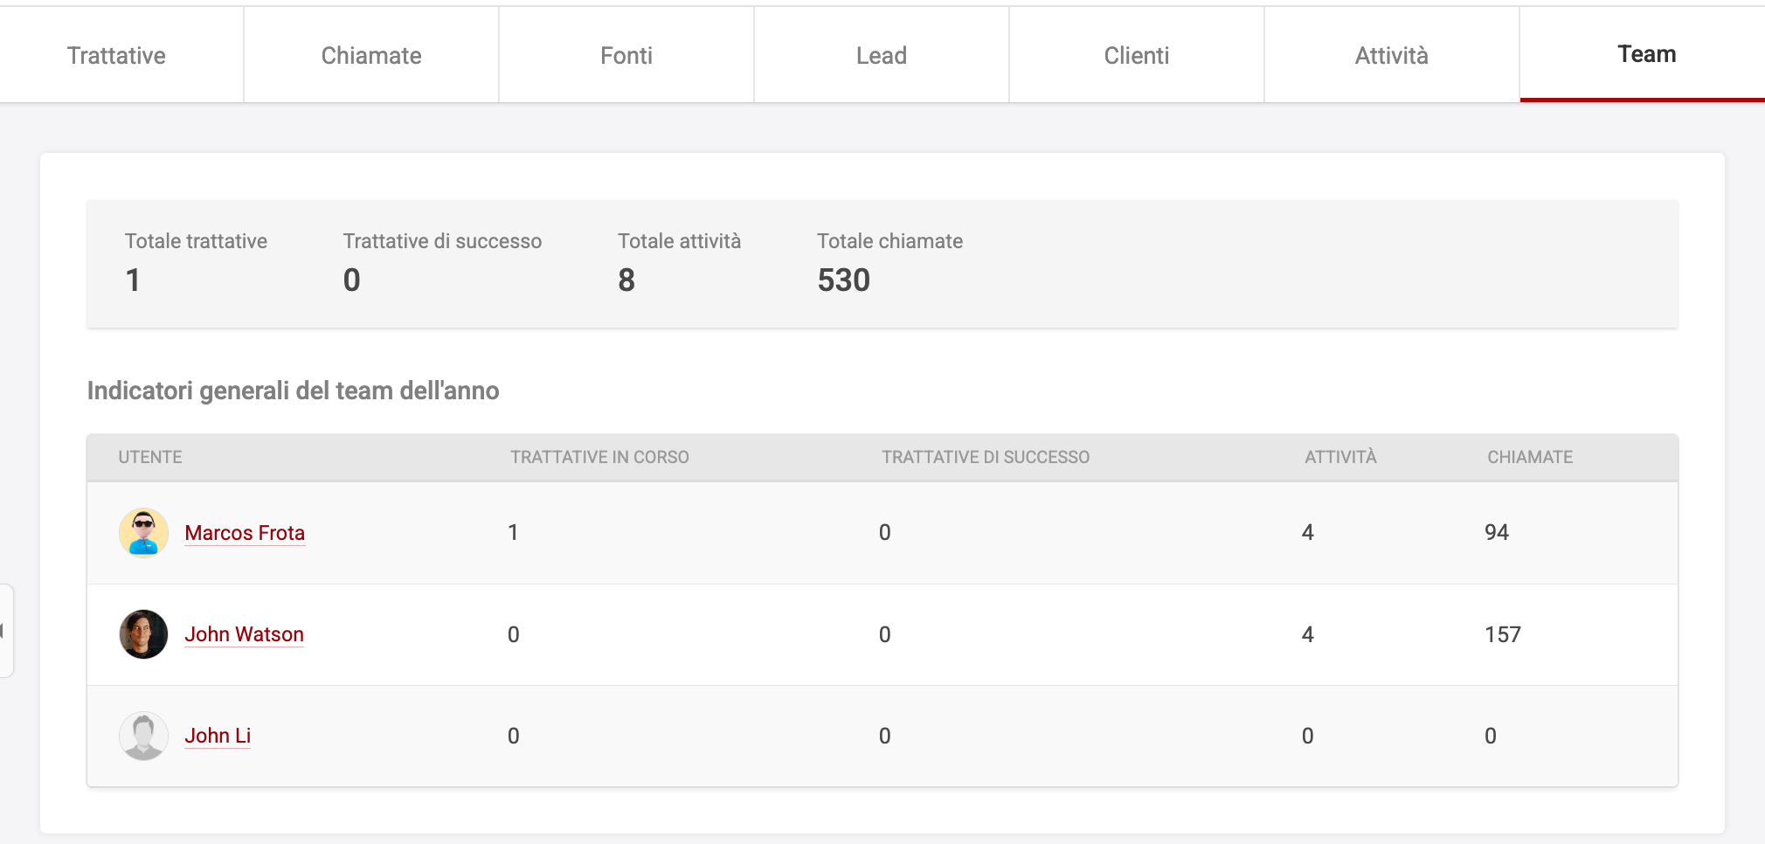
Task: Click John Watson's profile photo
Action: pyautogui.click(x=143, y=634)
